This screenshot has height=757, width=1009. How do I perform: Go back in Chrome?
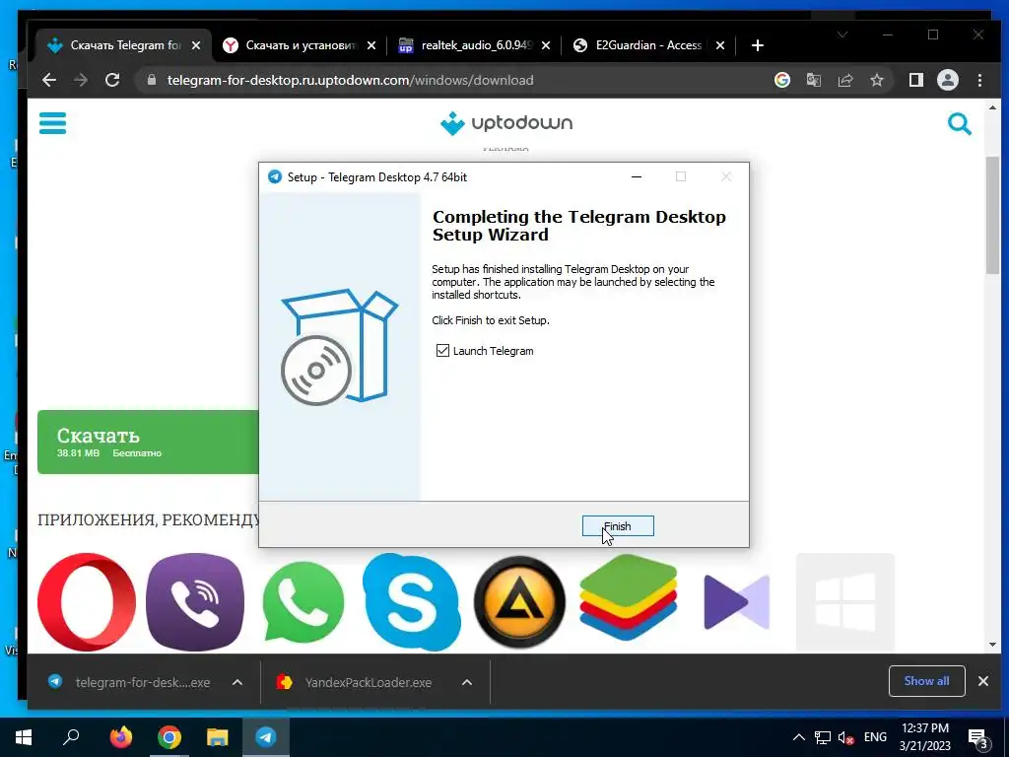click(x=49, y=80)
